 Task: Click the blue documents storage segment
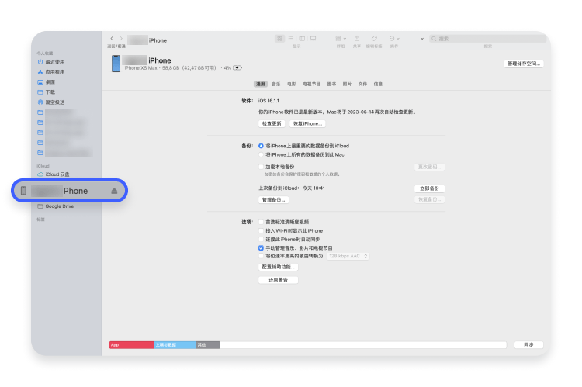point(175,345)
